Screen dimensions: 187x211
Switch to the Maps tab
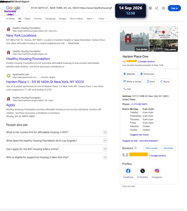point(27,19)
